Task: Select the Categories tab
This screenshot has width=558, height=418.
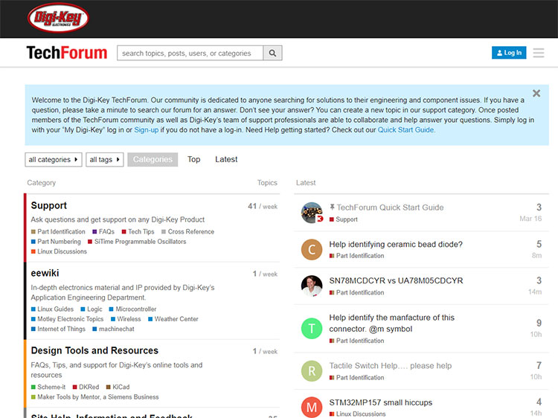Action: coord(153,160)
